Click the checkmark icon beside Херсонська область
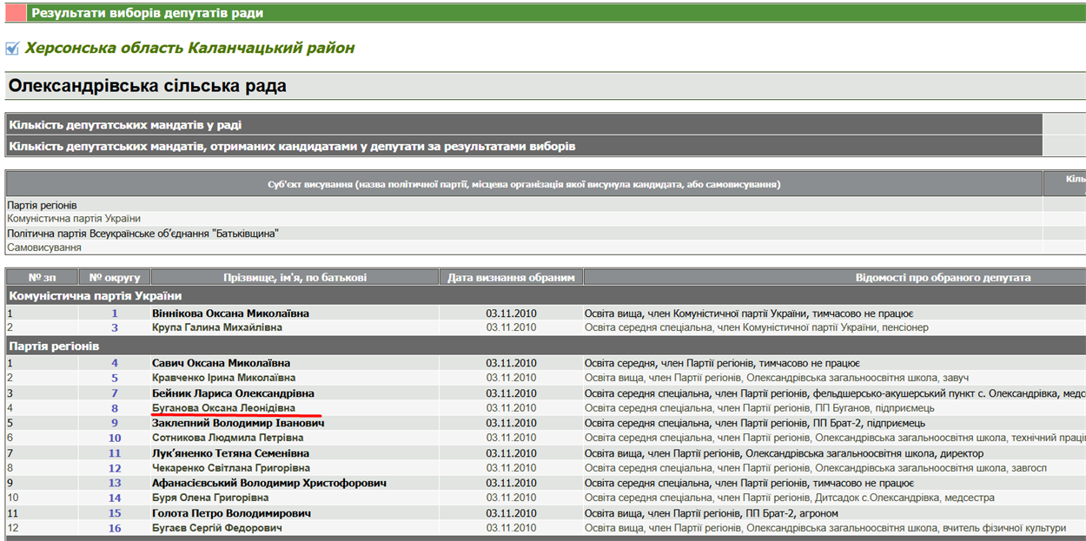The height and width of the screenshot is (541, 1086). click(12, 49)
